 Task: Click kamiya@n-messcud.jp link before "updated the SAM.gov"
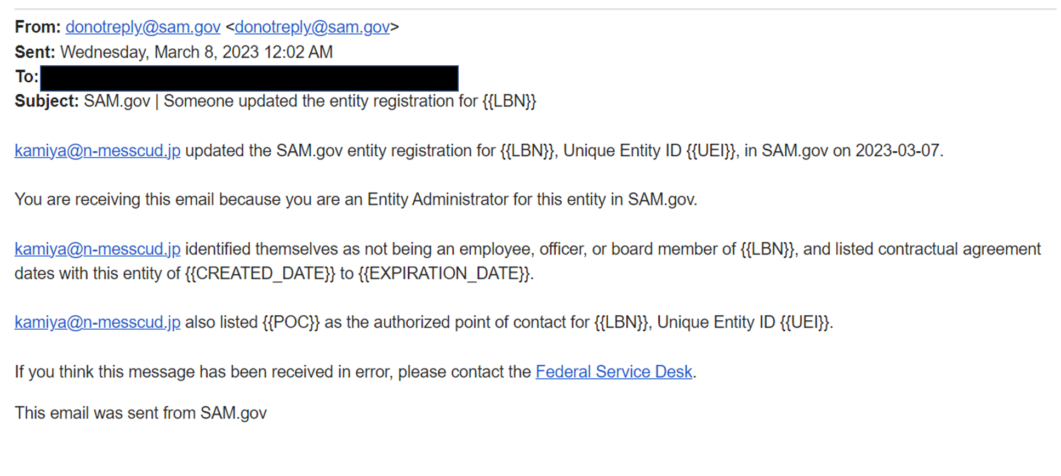pos(97,151)
